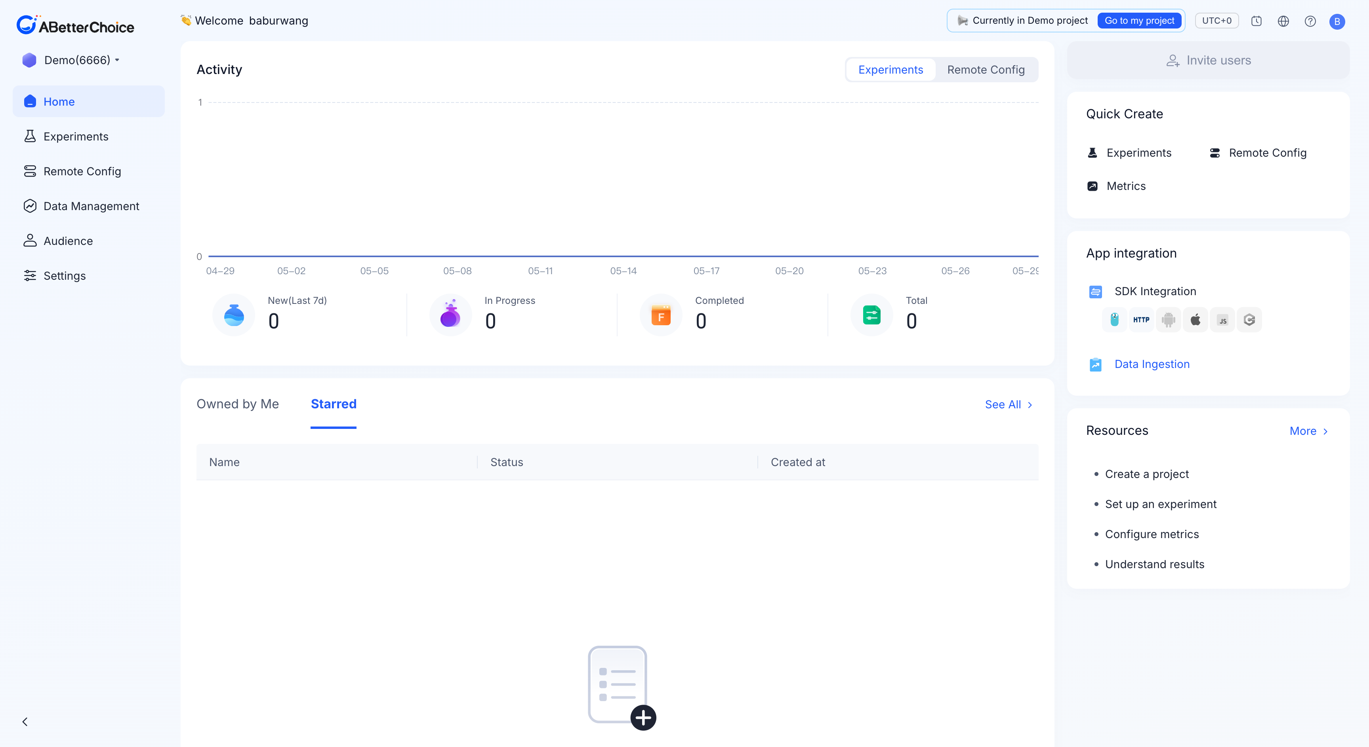Click Go to my project button
The width and height of the screenshot is (1369, 747).
tap(1139, 21)
